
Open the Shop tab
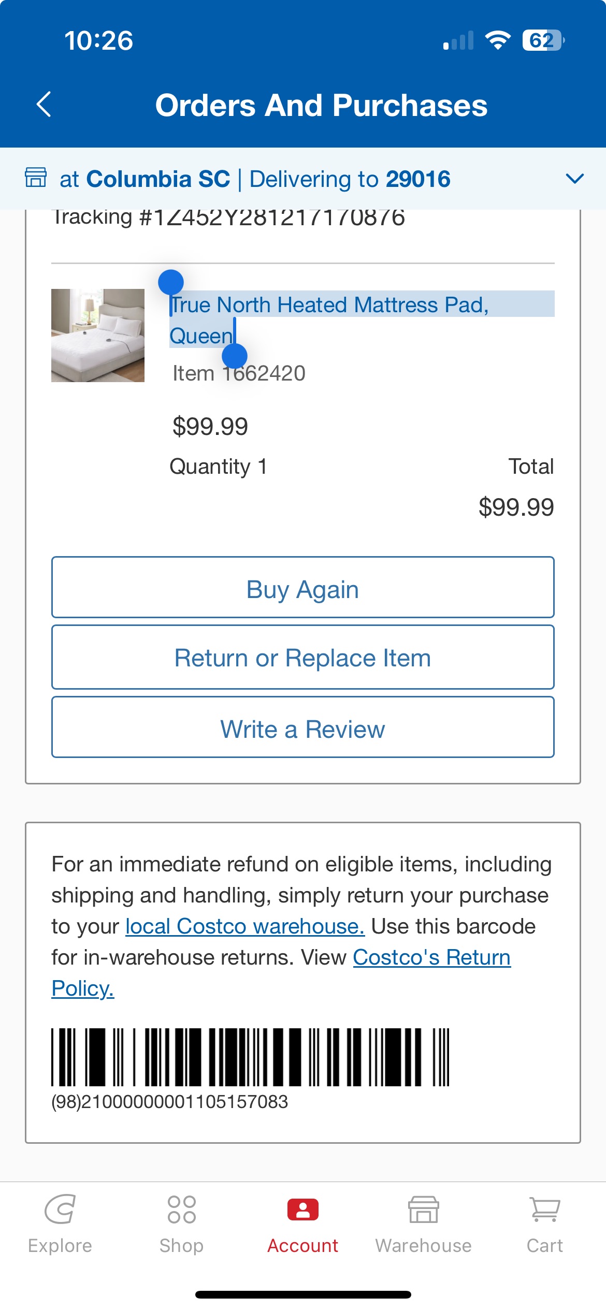[181, 1224]
